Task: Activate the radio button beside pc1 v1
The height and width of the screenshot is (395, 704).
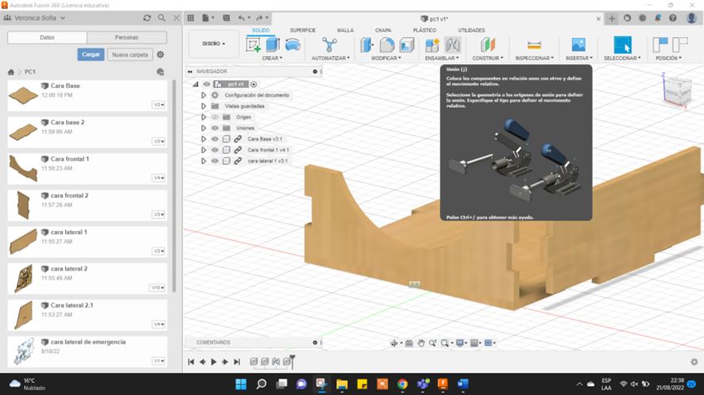Action: (253, 84)
